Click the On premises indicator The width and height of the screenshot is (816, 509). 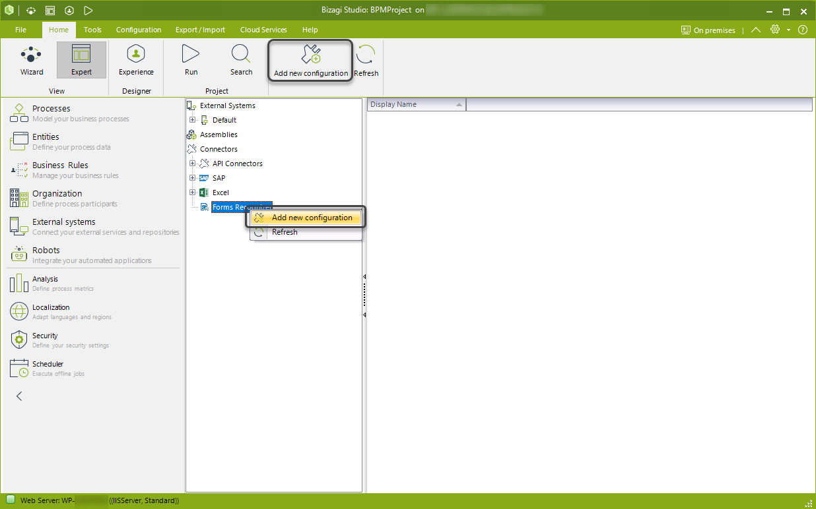click(708, 30)
